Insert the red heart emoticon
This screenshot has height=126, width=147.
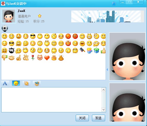(47, 58)
